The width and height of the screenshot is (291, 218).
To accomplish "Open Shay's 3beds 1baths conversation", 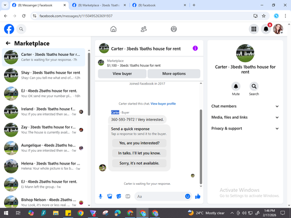I will [44, 75].
